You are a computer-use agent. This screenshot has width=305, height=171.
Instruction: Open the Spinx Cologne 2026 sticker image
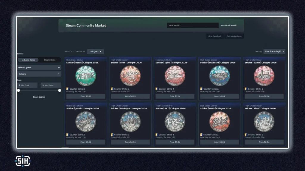tap(175, 76)
